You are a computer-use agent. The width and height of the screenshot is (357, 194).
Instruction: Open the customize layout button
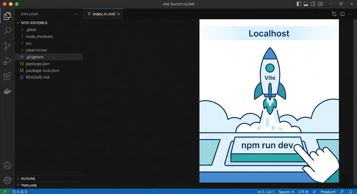[320, 4]
